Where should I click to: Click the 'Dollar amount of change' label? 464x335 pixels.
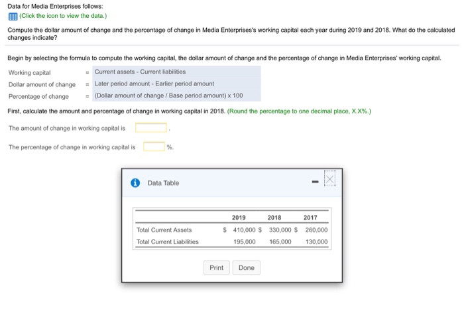(42, 84)
